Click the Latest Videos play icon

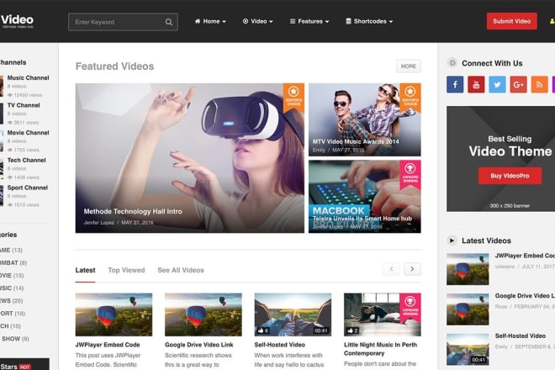[x=452, y=240]
